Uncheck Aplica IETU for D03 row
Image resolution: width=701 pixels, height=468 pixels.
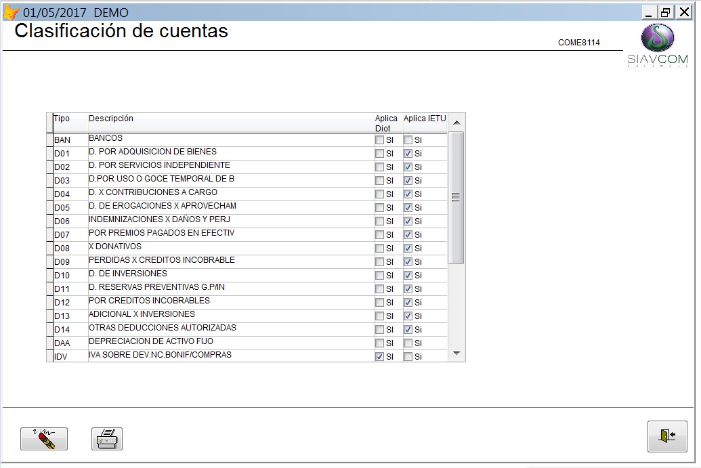pos(408,181)
